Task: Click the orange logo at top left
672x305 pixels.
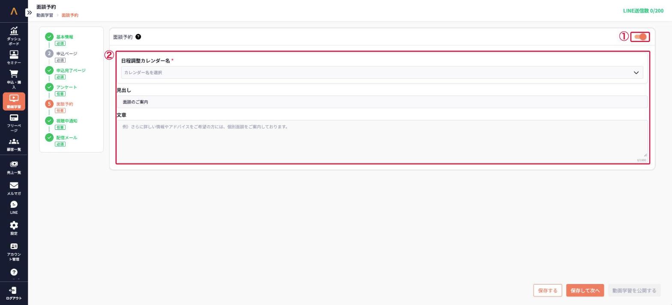Action: tap(14, 11)
